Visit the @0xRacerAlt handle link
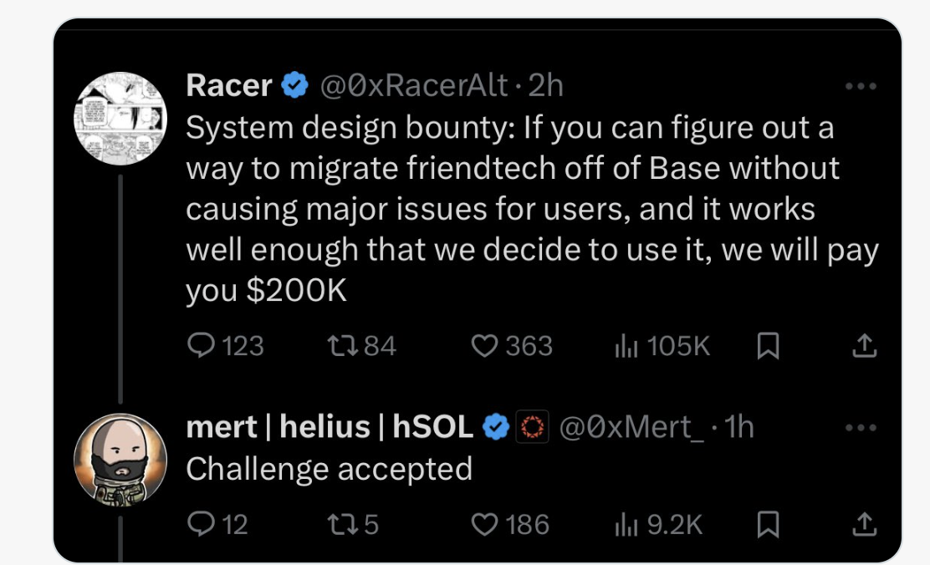 coord(413,85)
